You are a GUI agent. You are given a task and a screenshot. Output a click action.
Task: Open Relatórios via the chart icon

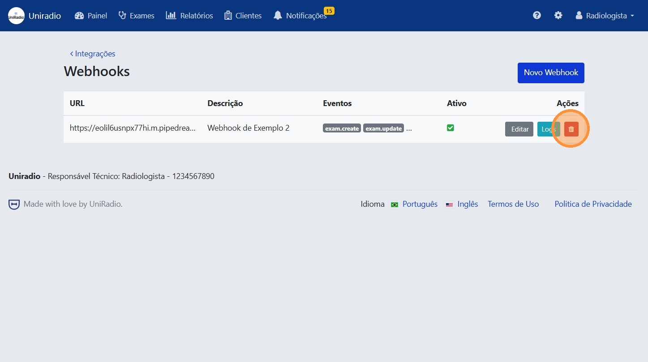coord(172,15)
